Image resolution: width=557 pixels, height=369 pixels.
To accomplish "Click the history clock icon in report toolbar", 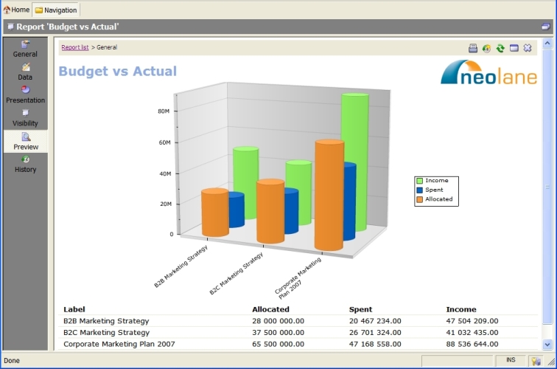I will click(486, 48).
